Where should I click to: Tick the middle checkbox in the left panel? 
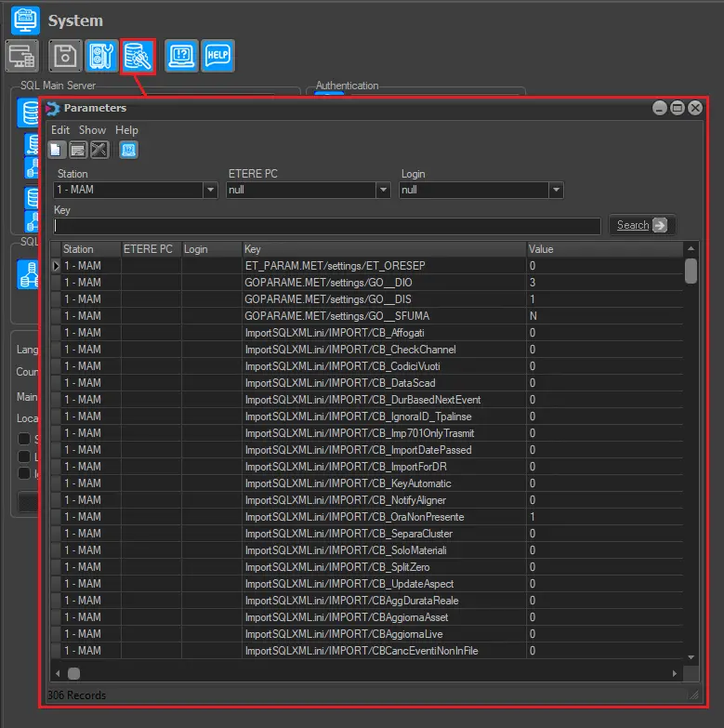24,457
